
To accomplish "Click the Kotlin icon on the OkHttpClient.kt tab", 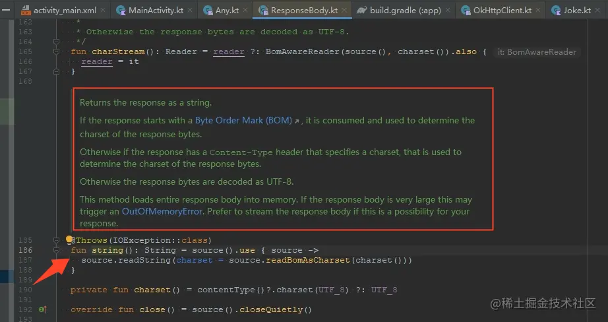I will click(x=466, y=10).
